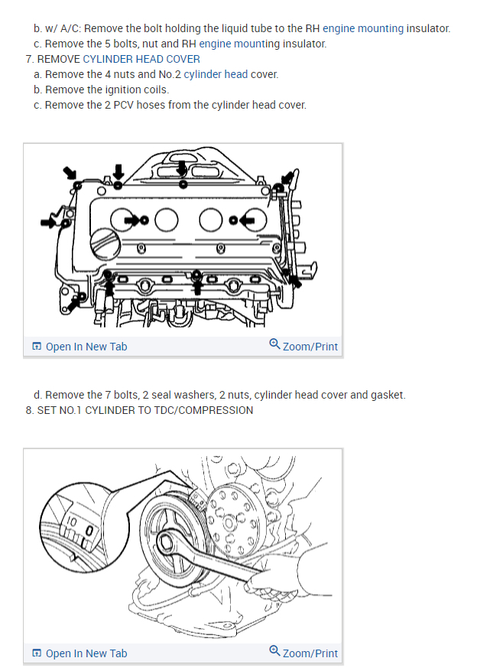Click the cylinder head cover bolt diagram image
Image resolution: width=490 pixels, height=671 pixels.
(183, 239)
